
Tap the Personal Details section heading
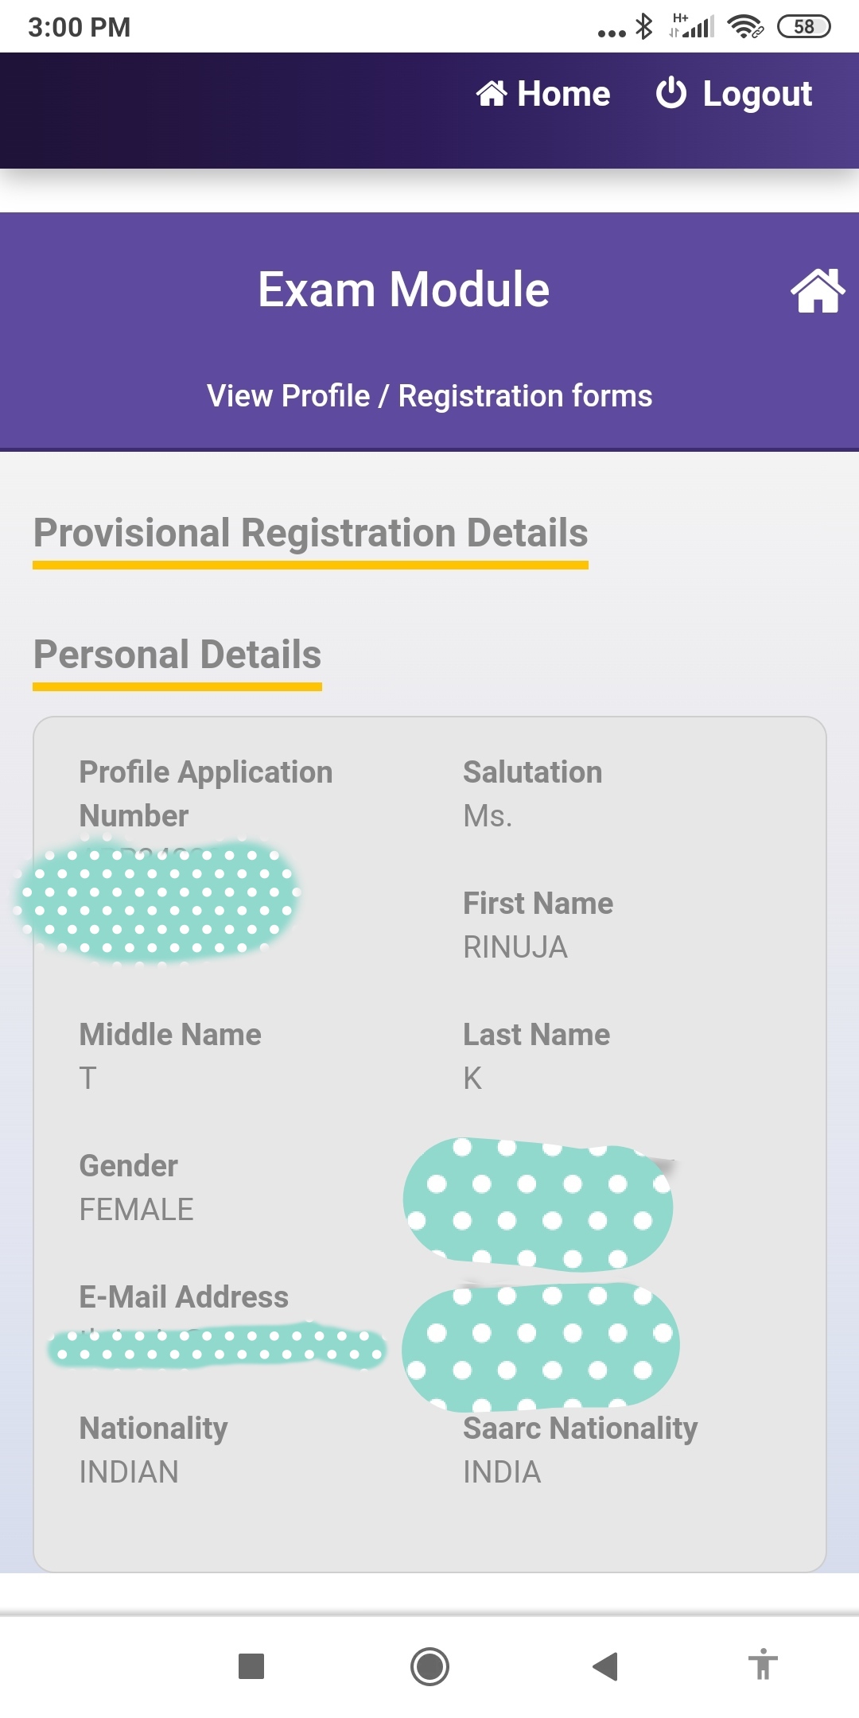click(x=177, y=655)
